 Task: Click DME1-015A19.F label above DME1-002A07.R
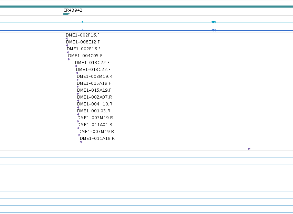tap(94, 90)
